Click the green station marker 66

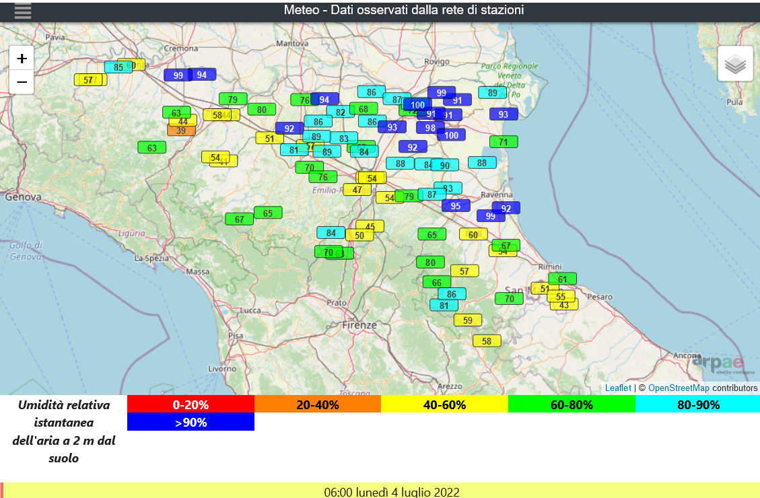[x=437, y=283]
